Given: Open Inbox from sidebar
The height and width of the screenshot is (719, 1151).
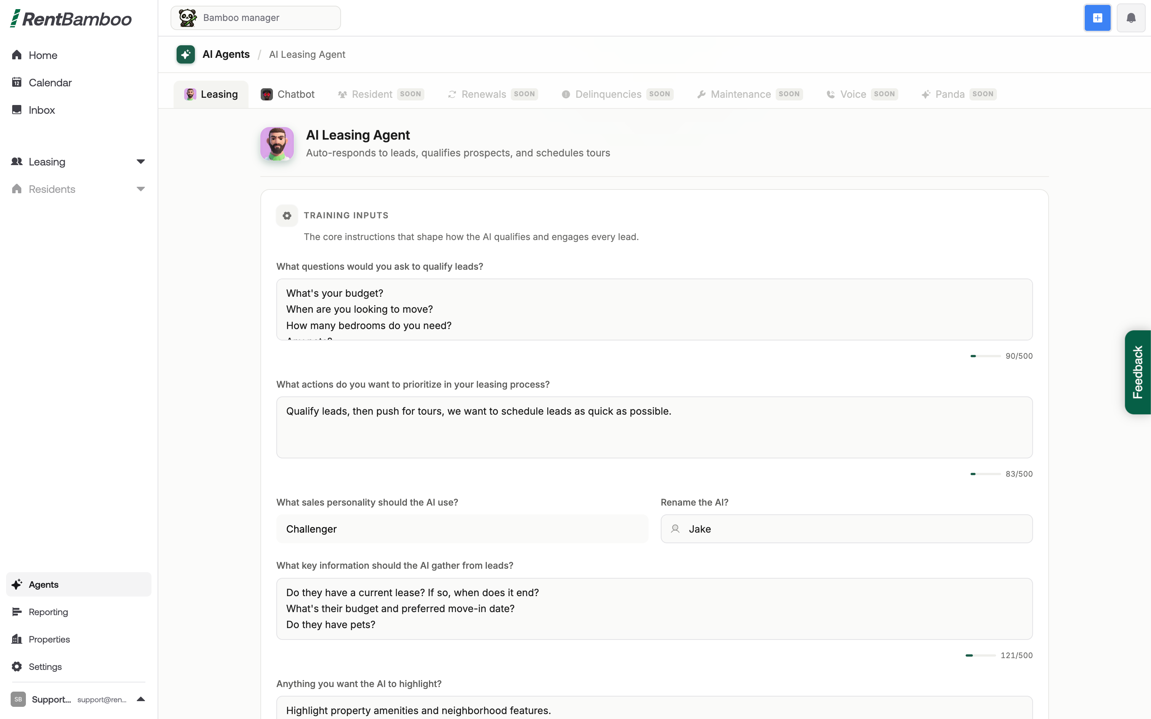Looking at the screenshot, I should point(78,110).
